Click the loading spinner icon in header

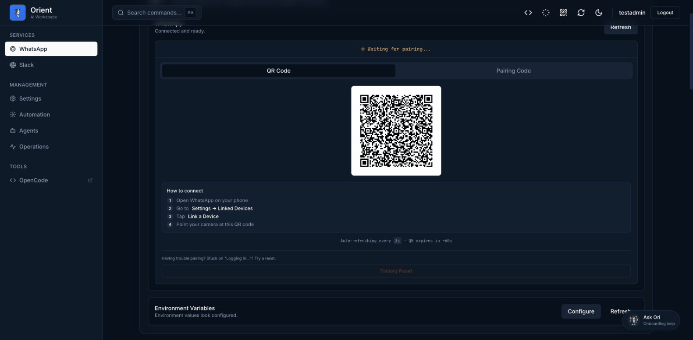pos(546,13)
